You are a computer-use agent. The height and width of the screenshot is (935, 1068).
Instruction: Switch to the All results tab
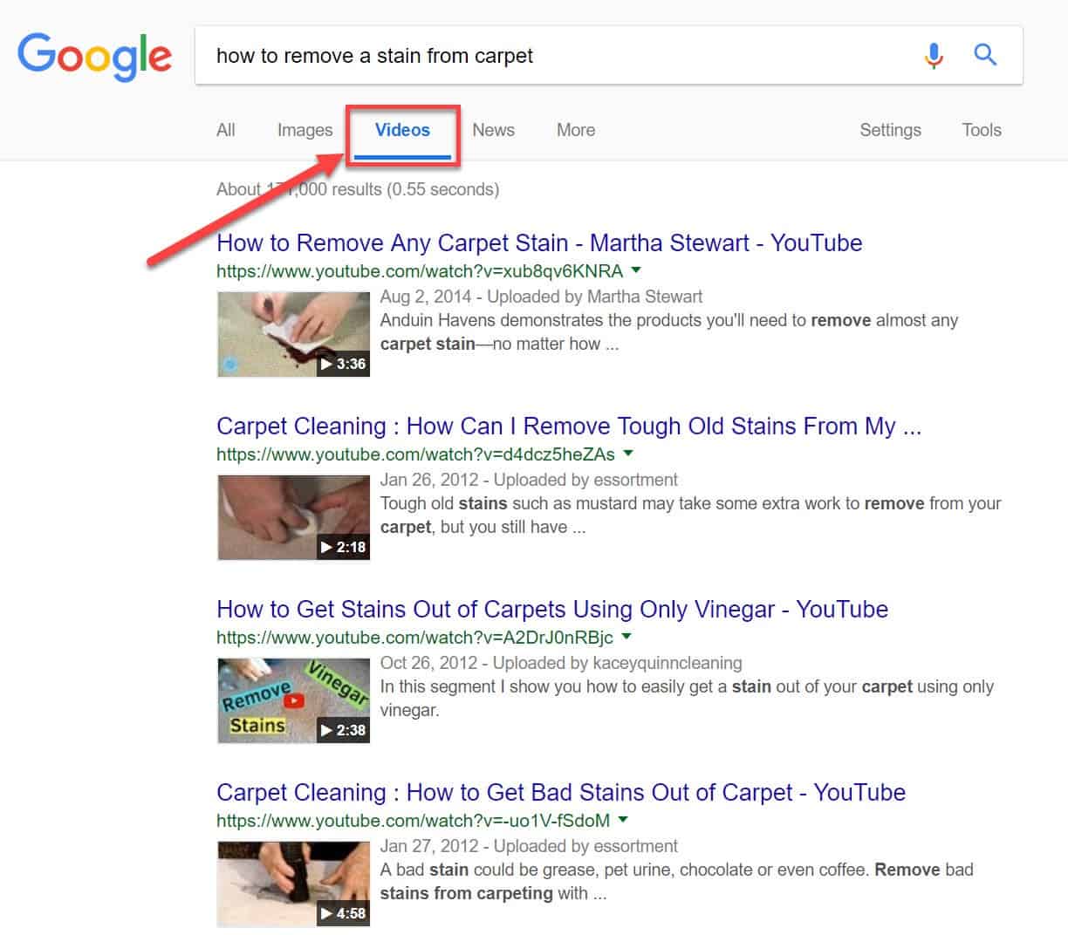click(x=226, y=130)
